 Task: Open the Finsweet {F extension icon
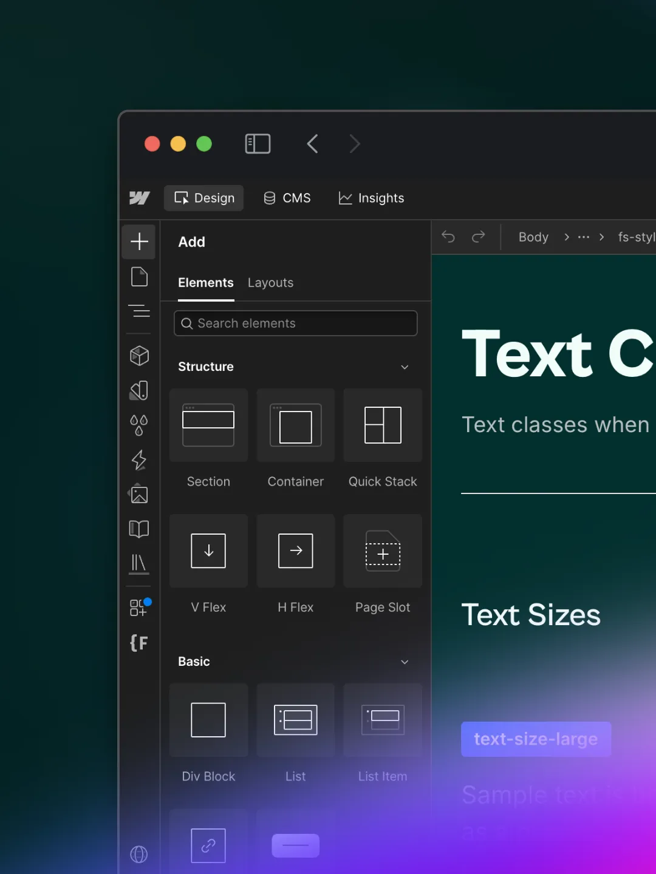(139, 643)
